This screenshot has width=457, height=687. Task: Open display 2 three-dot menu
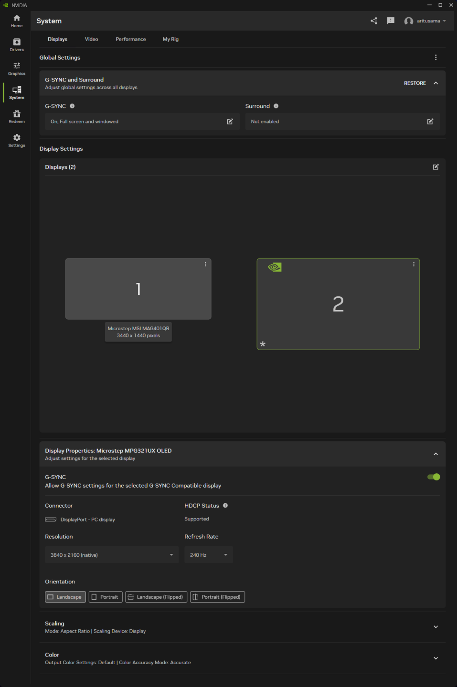pos(414,264)
